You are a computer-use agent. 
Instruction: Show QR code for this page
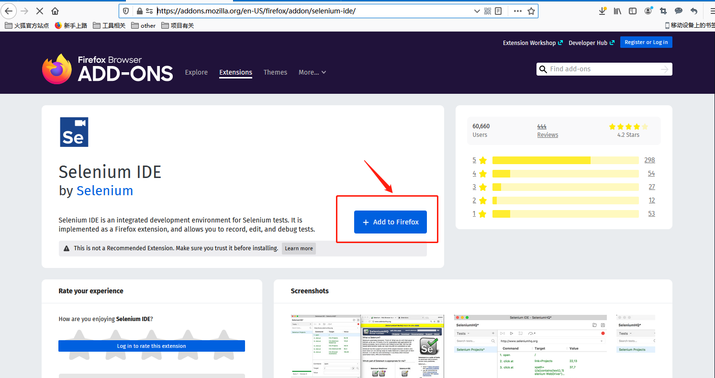488,11
